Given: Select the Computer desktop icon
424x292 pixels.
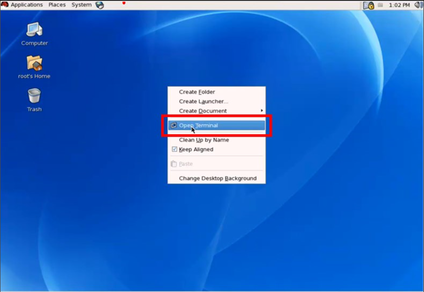Looking at the screenshot, I should coord(34,30).
